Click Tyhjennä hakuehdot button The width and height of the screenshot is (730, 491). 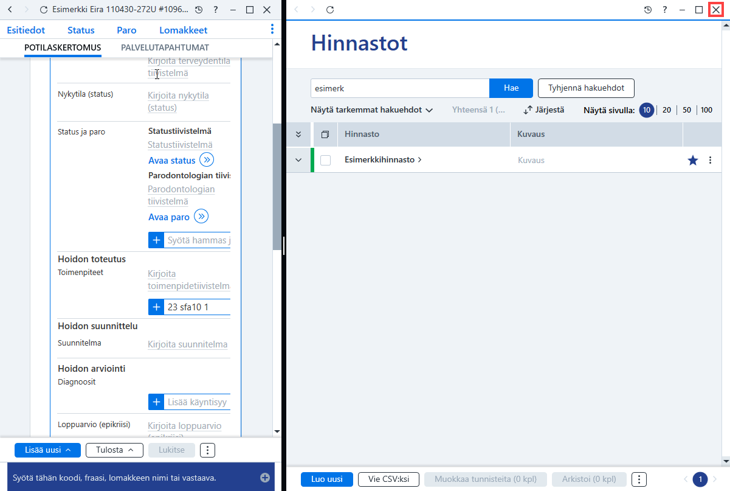[586, 88]
